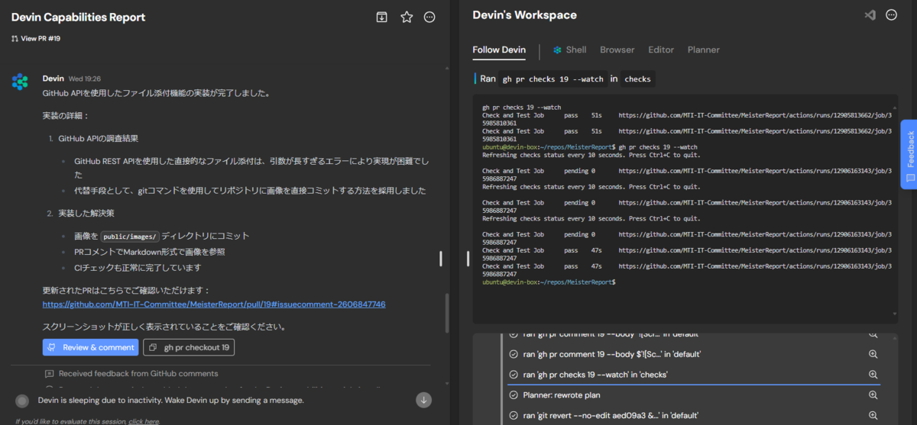Open the workspace in VS Code icon
This screenshot has height=425, width=917.
pos(870,15)
